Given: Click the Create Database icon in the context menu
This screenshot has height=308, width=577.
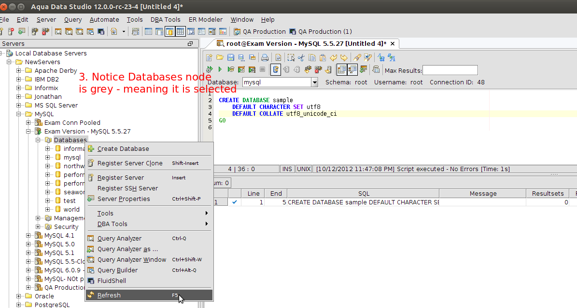Looking at the screenshot, I should [x=91, y=148].
